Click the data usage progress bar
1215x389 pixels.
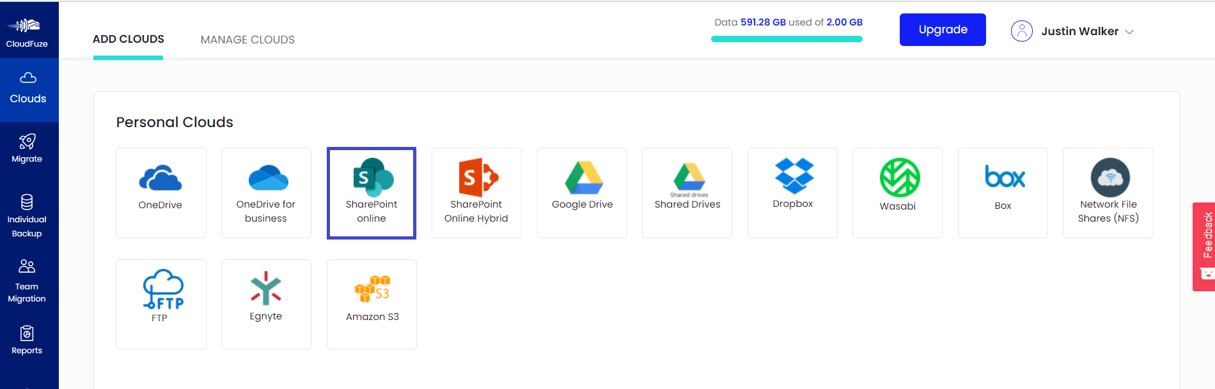(787, 39)
